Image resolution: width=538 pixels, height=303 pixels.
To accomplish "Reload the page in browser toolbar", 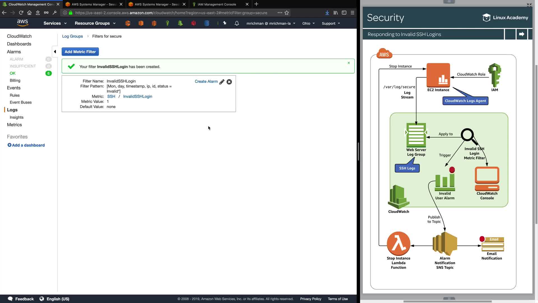I will point(21,13).
